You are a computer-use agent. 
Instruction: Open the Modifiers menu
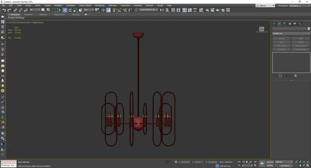click(58, 5)
